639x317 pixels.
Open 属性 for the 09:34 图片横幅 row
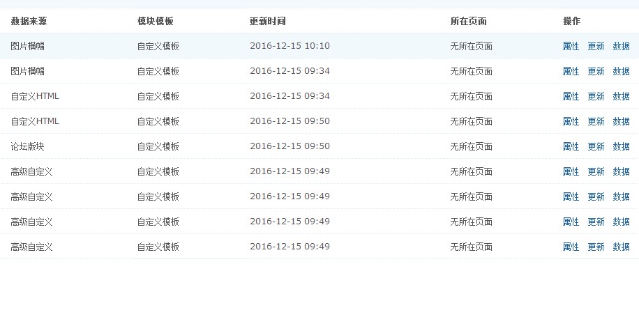[571, 71]
